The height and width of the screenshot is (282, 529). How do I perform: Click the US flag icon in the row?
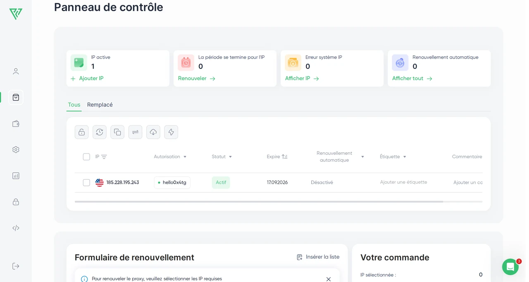(x=100, y=182)
